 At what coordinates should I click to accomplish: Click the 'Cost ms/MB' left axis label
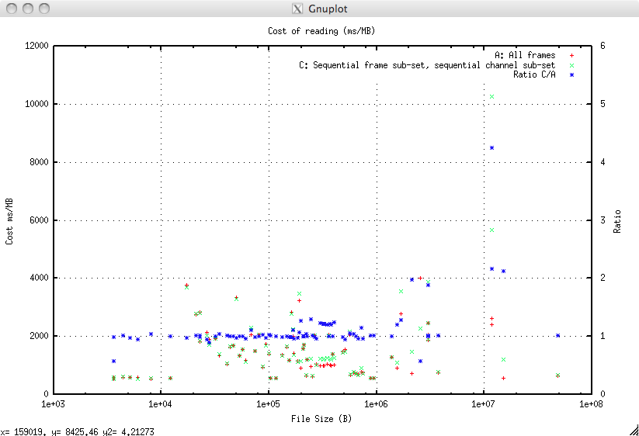pos(9,221)
